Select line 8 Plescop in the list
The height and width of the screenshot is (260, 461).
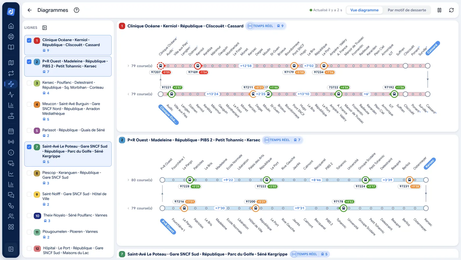point(68,178)
